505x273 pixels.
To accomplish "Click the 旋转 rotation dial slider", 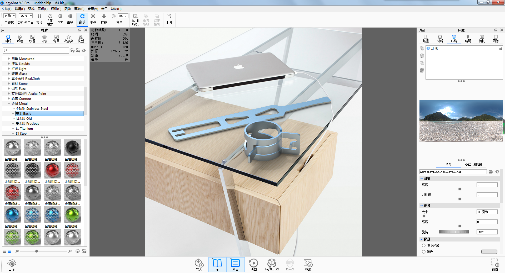I will (454, 232).
